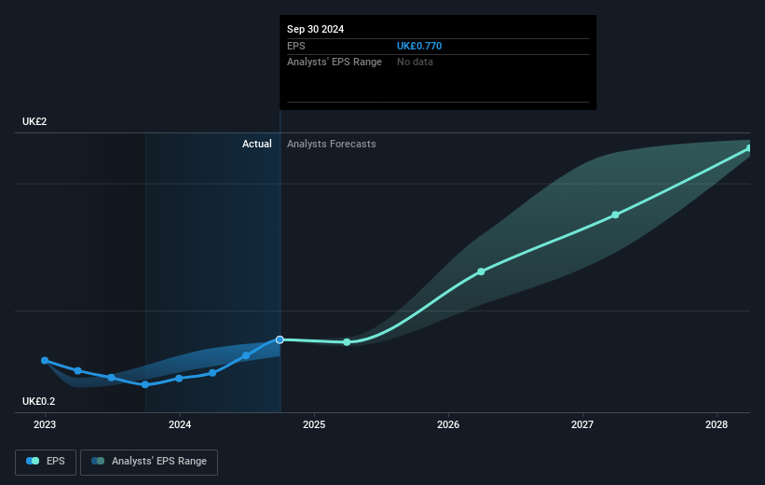
Task: Select the EPS point at 2024
Action: (x=179, y=379)
